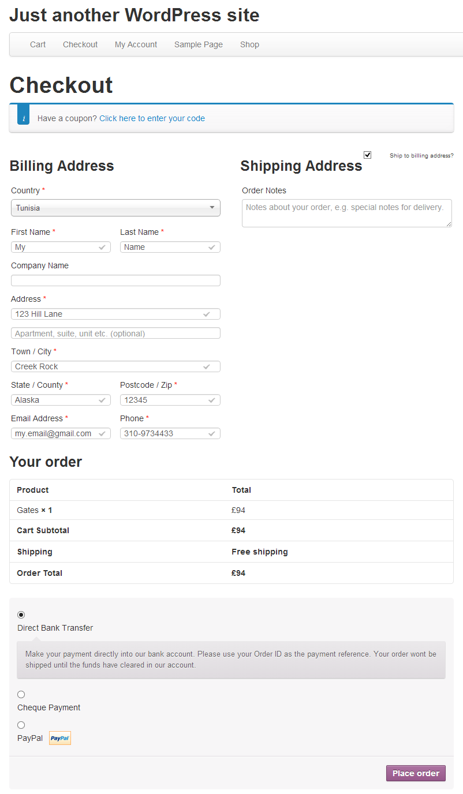Toggle Ship to billing address checkbox
This screenshot has height=794, width=463.
(367, 155)
